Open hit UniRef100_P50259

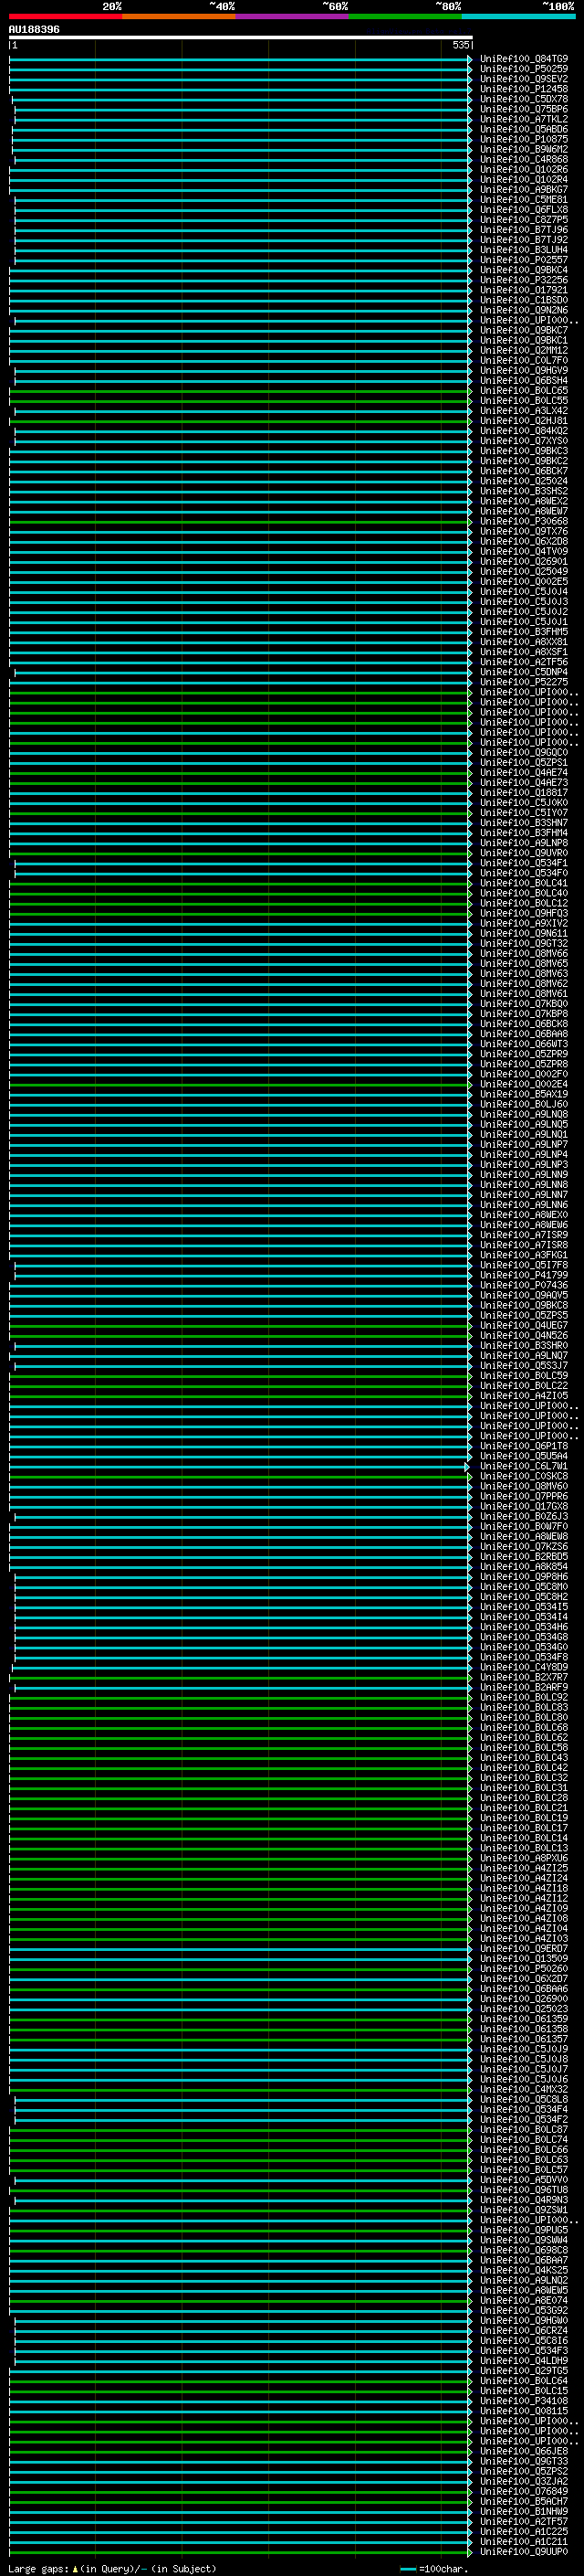[523, 69]
